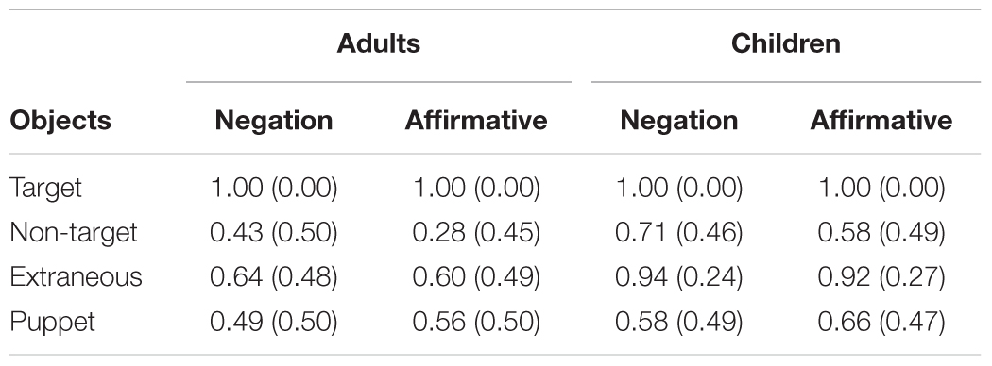Click the 0.71 (0.46) cell

point(679,233)
